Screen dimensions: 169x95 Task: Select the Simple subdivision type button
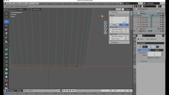pyautogui.click(x=157, y=50)
